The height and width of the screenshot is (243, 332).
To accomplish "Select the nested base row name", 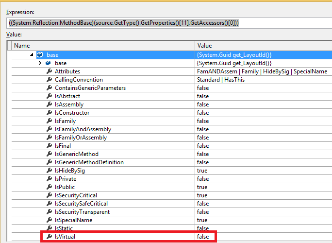I will (x=61, y=63).
